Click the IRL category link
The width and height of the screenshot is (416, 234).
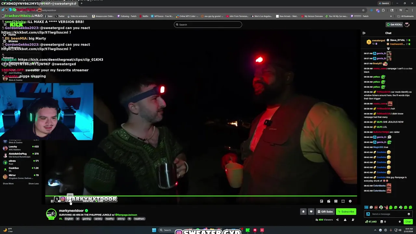[61, 219]
